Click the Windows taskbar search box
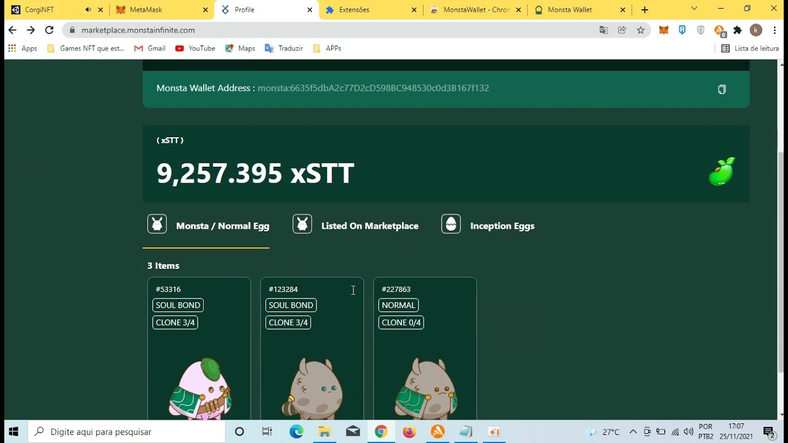The image size is (788, 443). [x=127, y=432]
